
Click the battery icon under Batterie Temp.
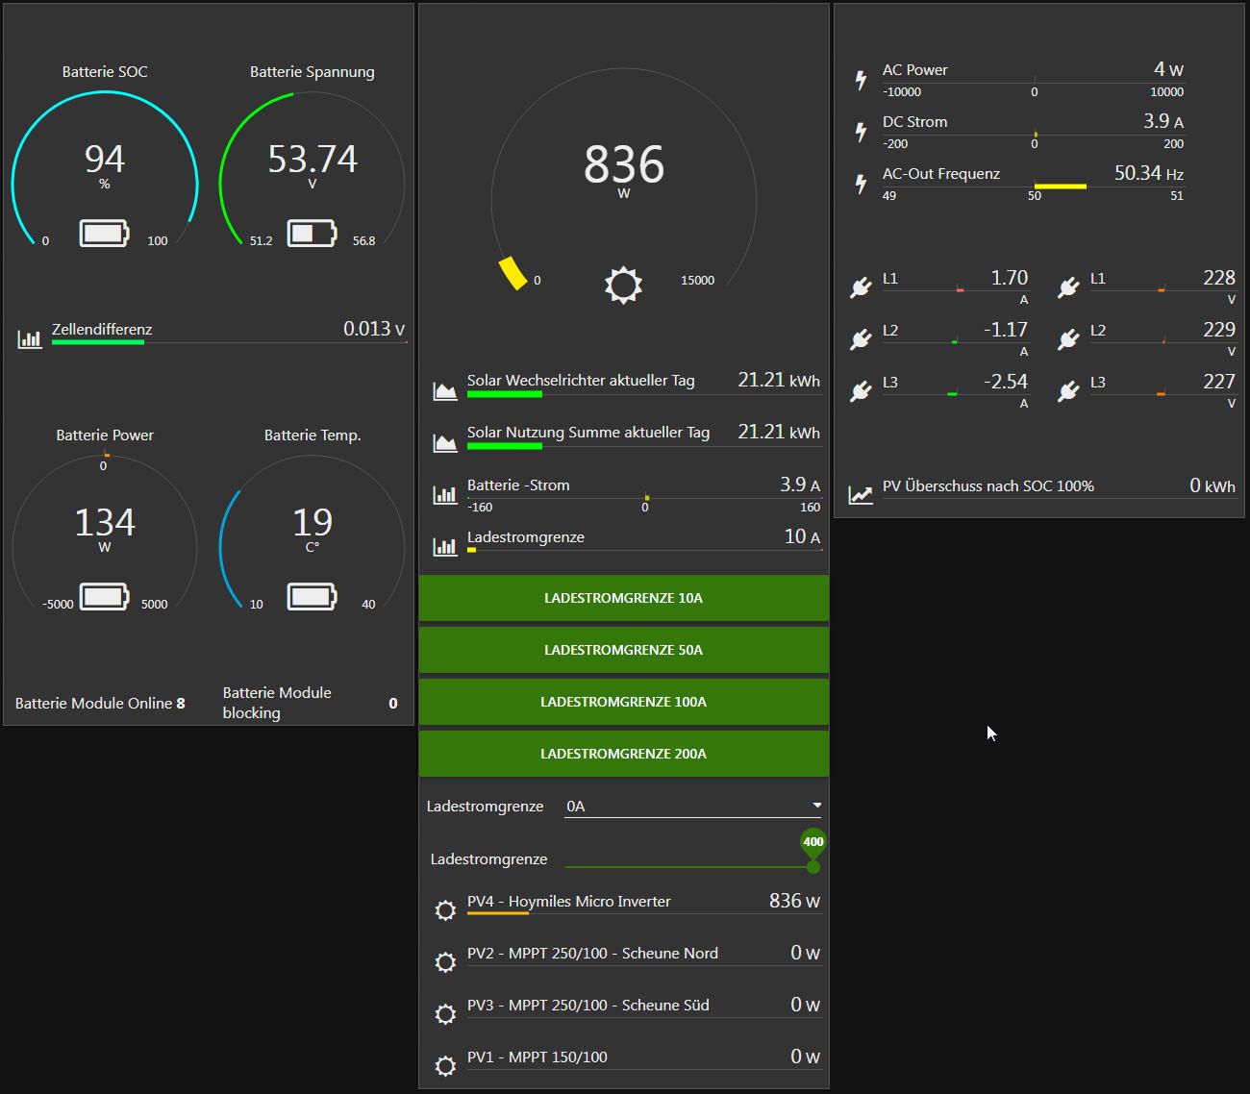[312, 596]
